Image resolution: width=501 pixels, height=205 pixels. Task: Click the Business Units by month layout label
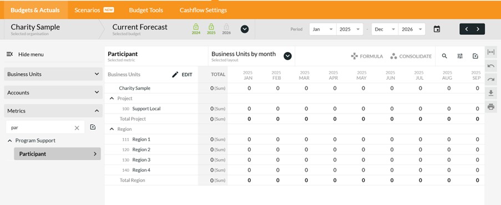(x=244, y=54)
